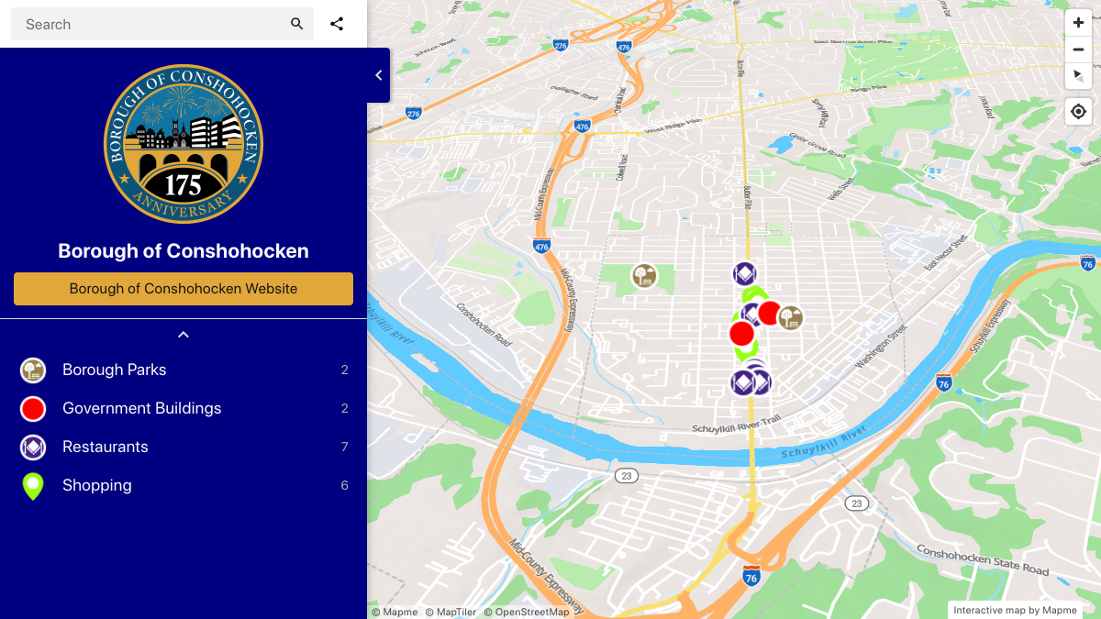Select the green Shopping pin category icon

coord(33,486)
